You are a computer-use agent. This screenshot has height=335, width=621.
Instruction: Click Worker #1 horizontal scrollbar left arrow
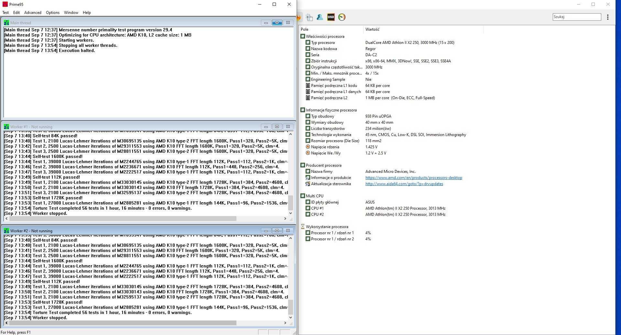coord(6,219)
